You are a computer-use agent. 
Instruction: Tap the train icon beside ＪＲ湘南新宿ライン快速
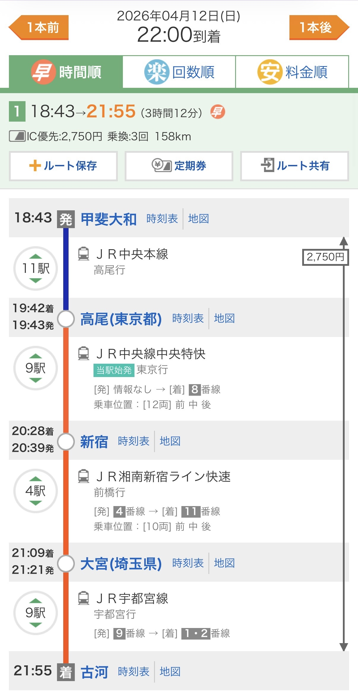pyautogui.click(x=83, y=476)
